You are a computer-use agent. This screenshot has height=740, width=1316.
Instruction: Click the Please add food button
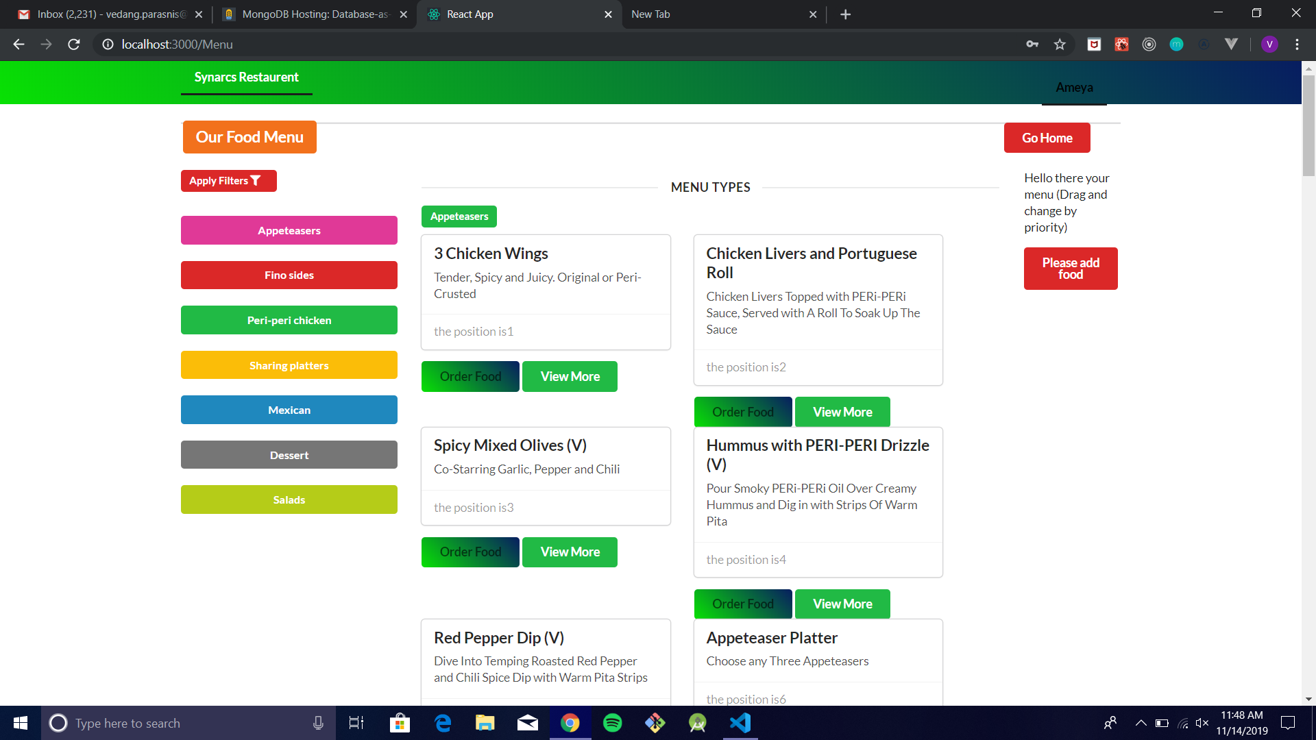pos(1071,269)
